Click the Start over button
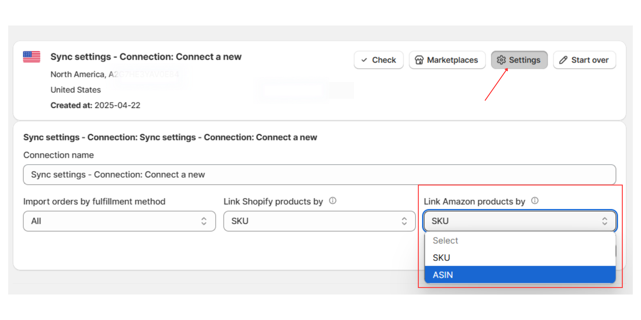 coord(584,60)
